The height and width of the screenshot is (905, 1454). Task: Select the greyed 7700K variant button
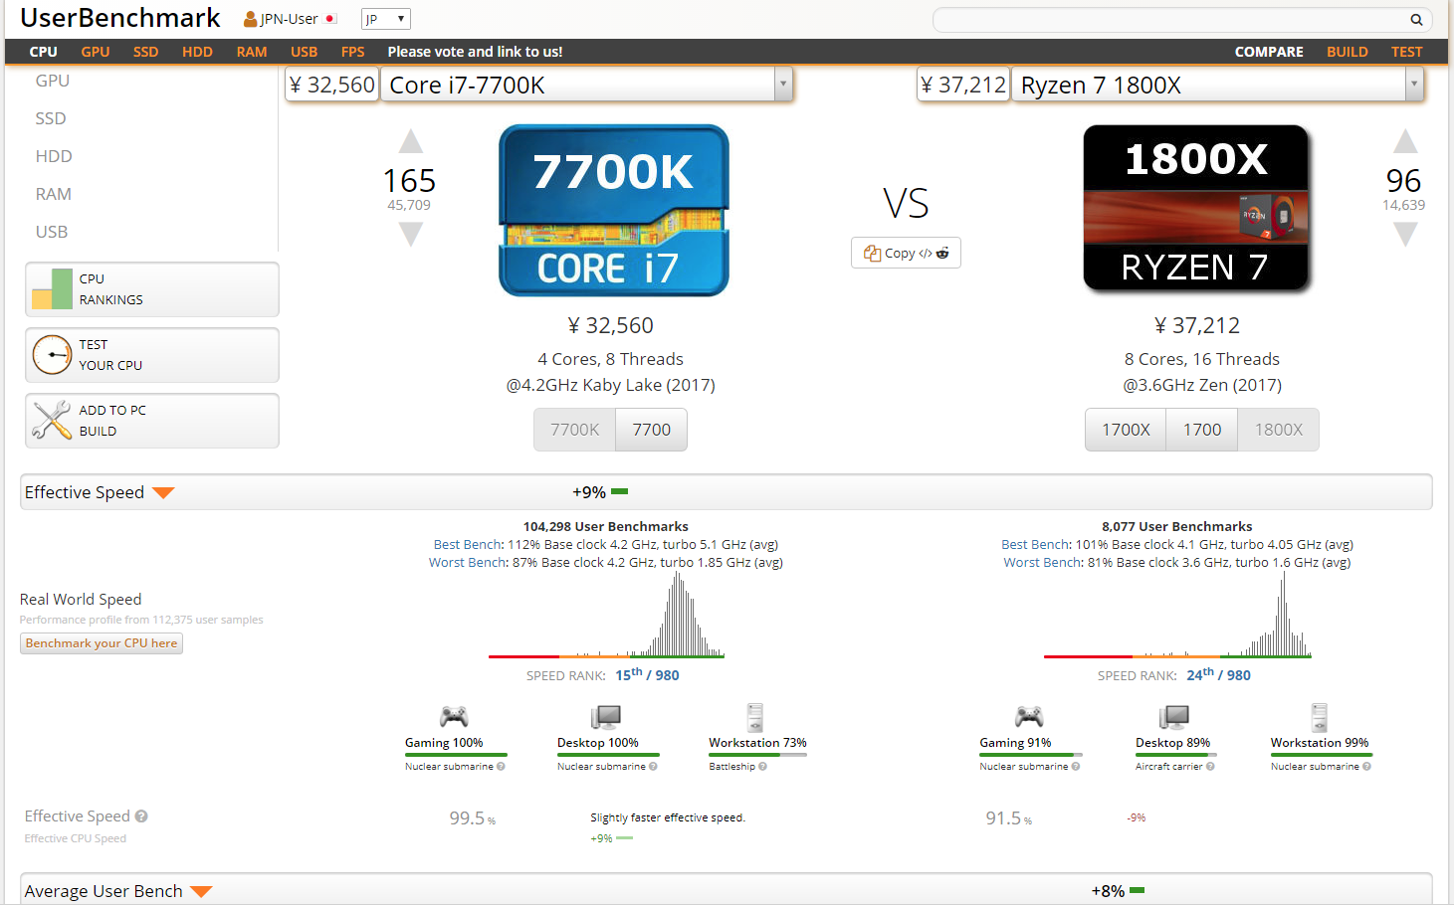pos(575,430)
